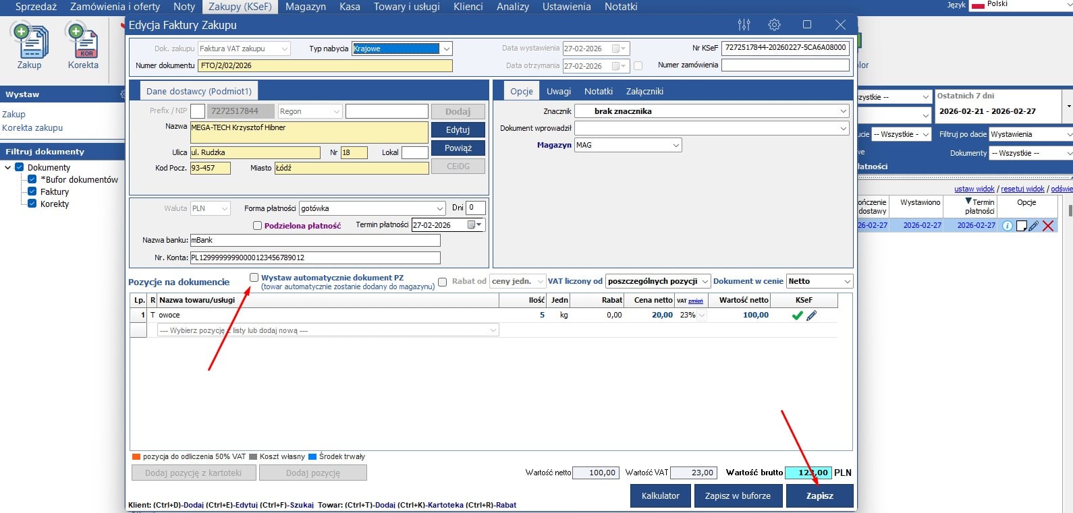The height and width of the screenshot is (513, 1073).
Task: Click the blue info icon in Opcje column
Action: pos(1007,226)
